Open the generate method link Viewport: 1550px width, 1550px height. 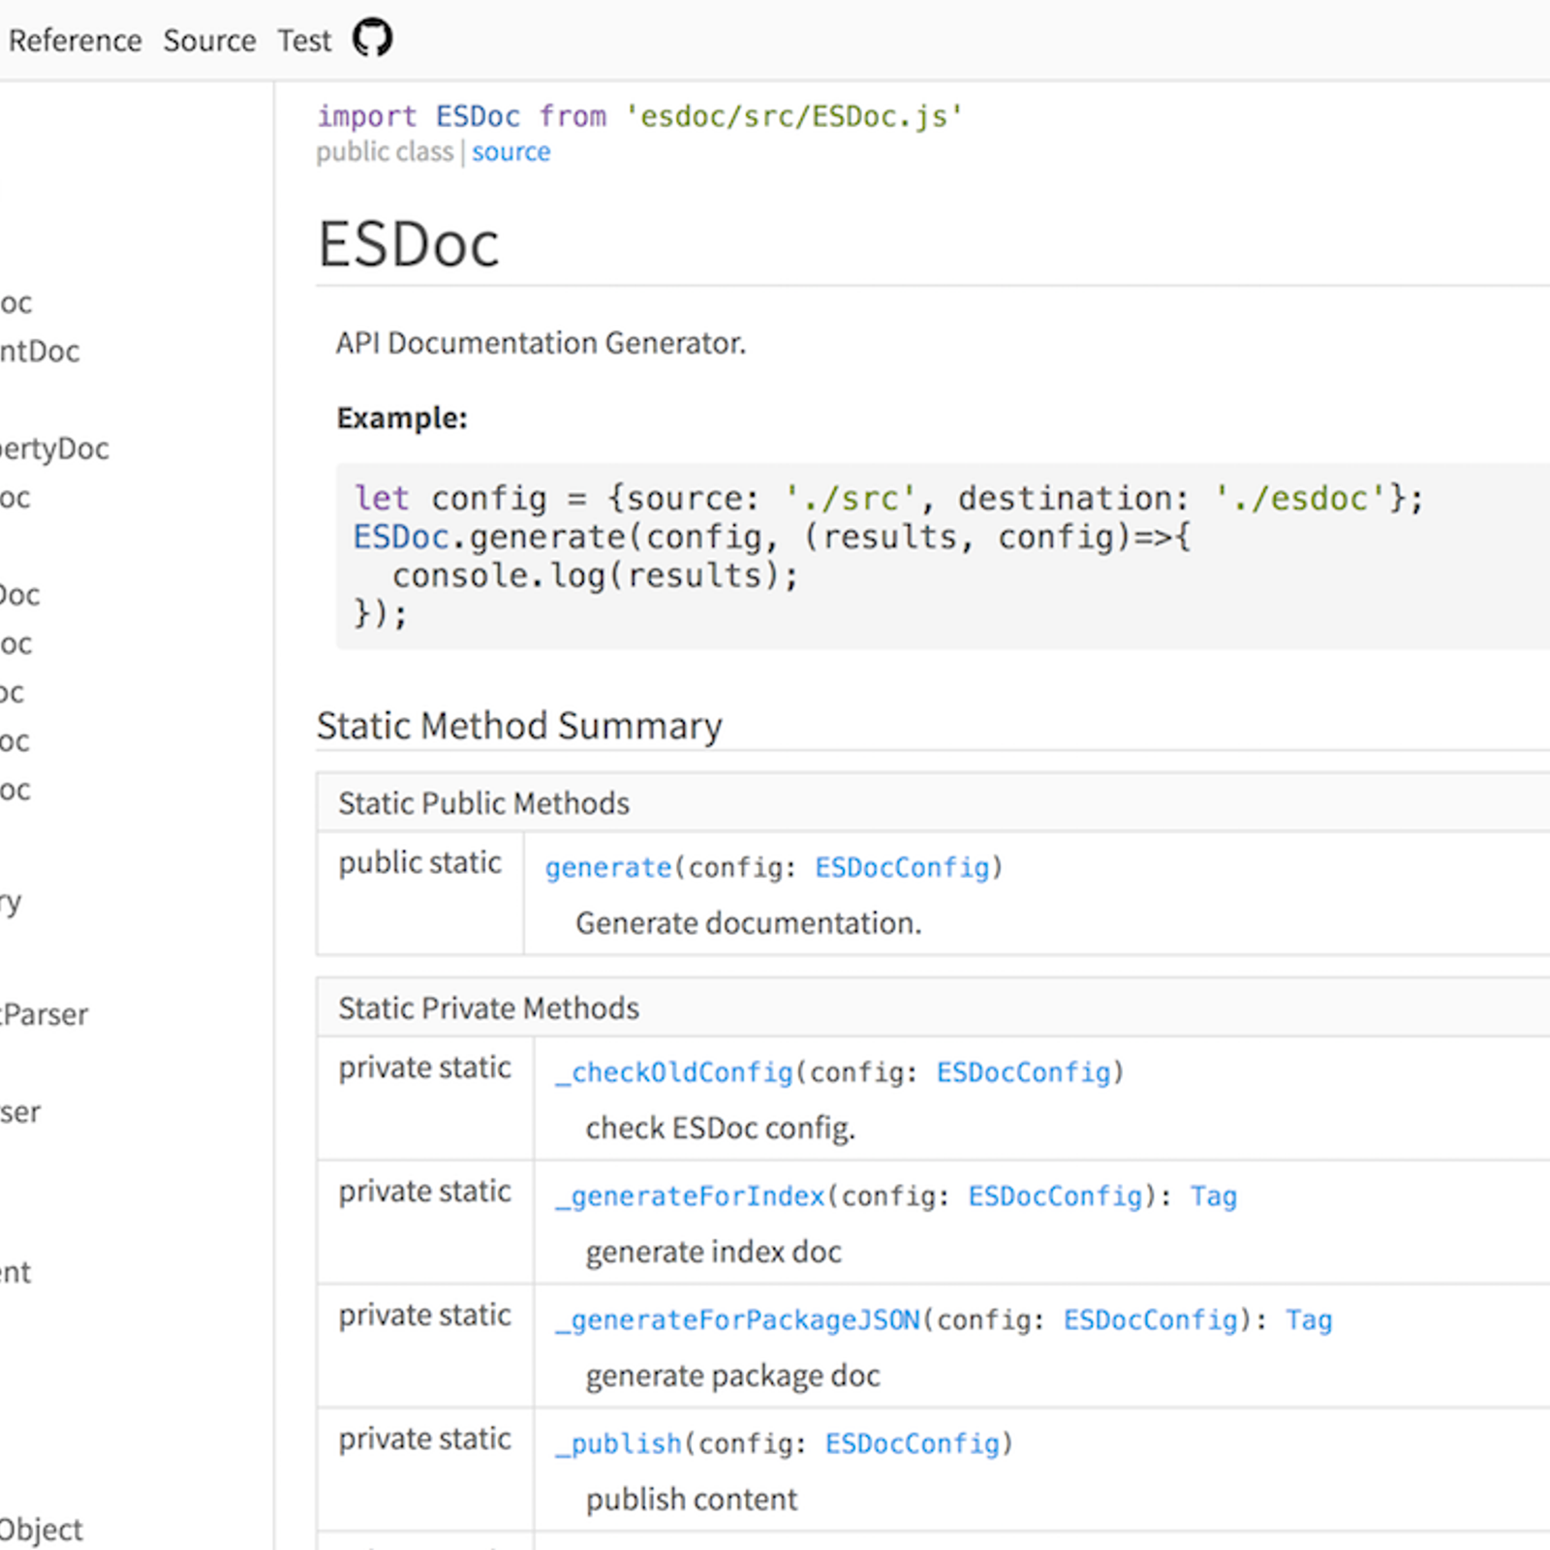(x=607, y=867)
